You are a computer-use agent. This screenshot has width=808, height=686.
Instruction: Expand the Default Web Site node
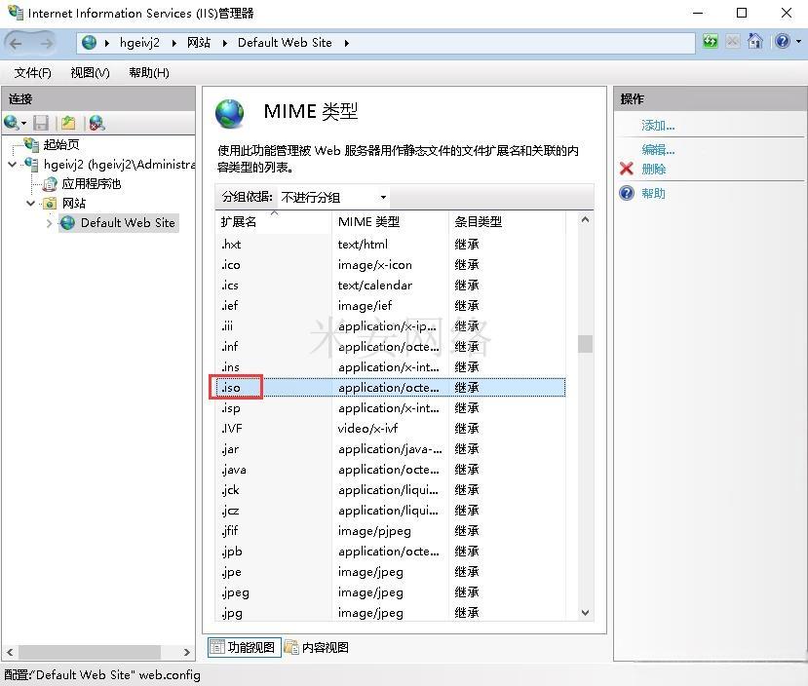pyautogui.click(x=50, y=223)
